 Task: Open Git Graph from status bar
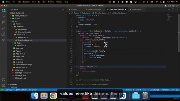[x=33, y=90]
